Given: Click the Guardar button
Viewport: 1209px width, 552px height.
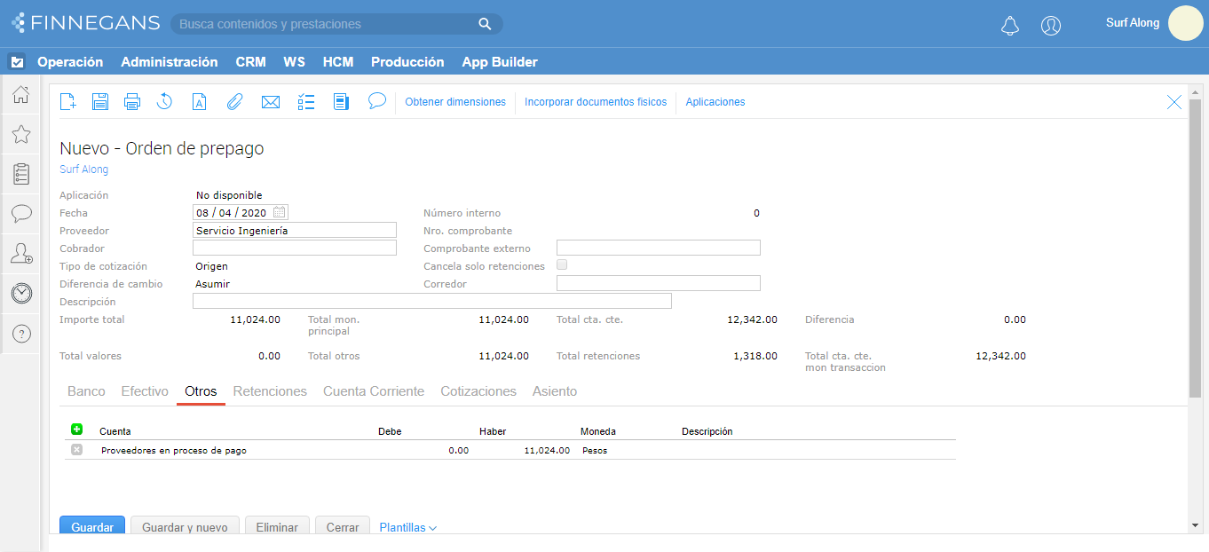Looking at the screenshot, I should (x=92, y=526).
